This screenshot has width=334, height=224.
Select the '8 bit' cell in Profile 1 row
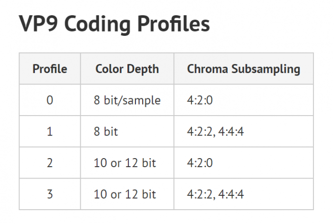106,131
